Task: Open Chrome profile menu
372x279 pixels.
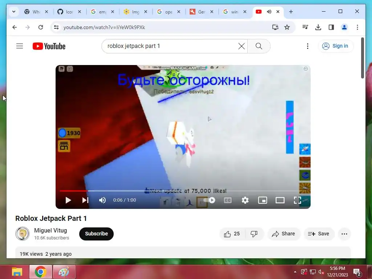Action: coord(344,27)
